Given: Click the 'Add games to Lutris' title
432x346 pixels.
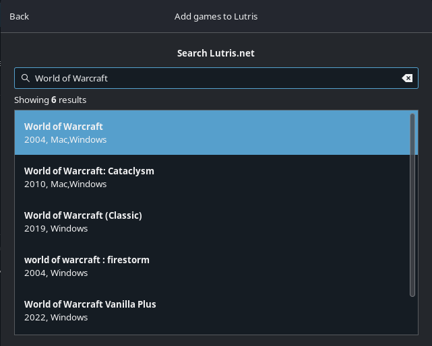Looking at the screenshot, I should [x=216, y=17].
